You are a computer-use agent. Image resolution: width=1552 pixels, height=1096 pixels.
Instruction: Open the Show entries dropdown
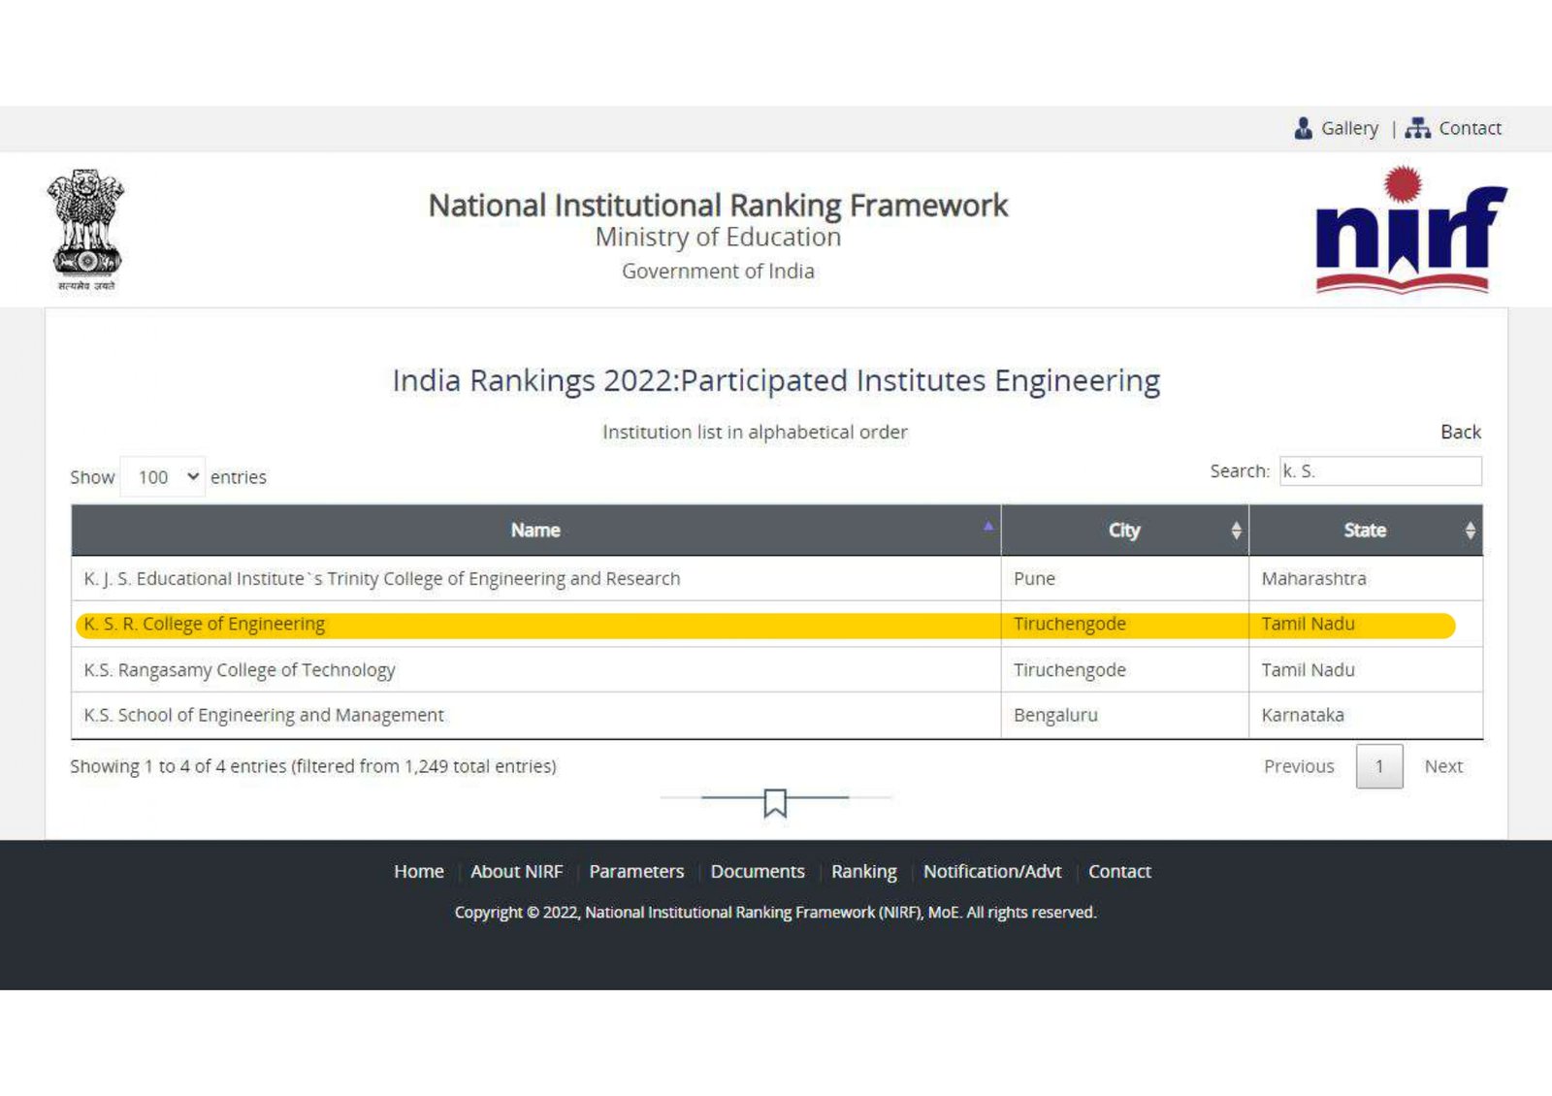(x=163, y=477)
